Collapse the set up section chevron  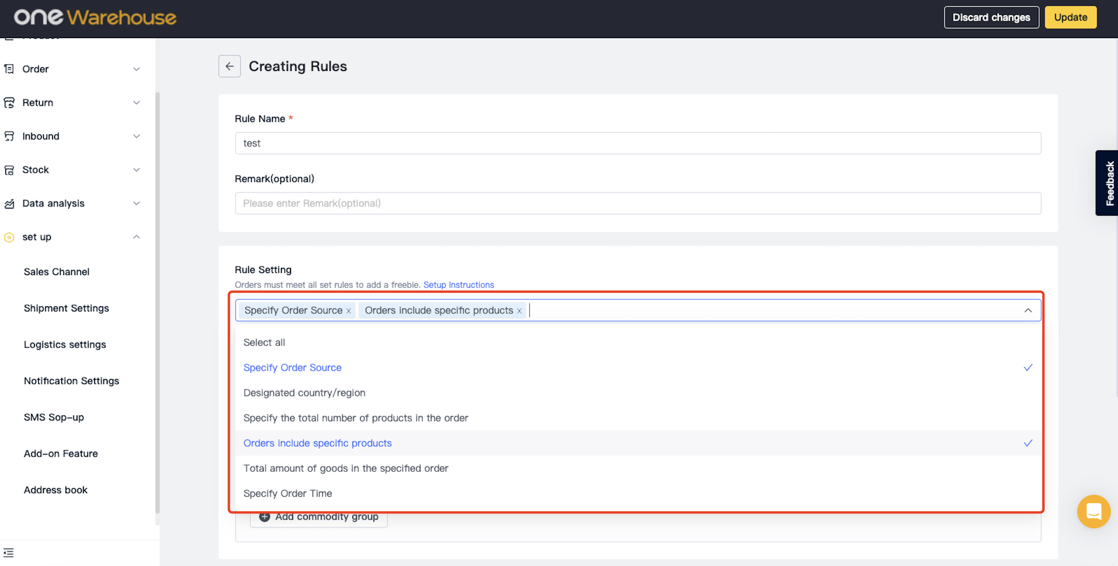pyautogui.click(x=136, y=237)
